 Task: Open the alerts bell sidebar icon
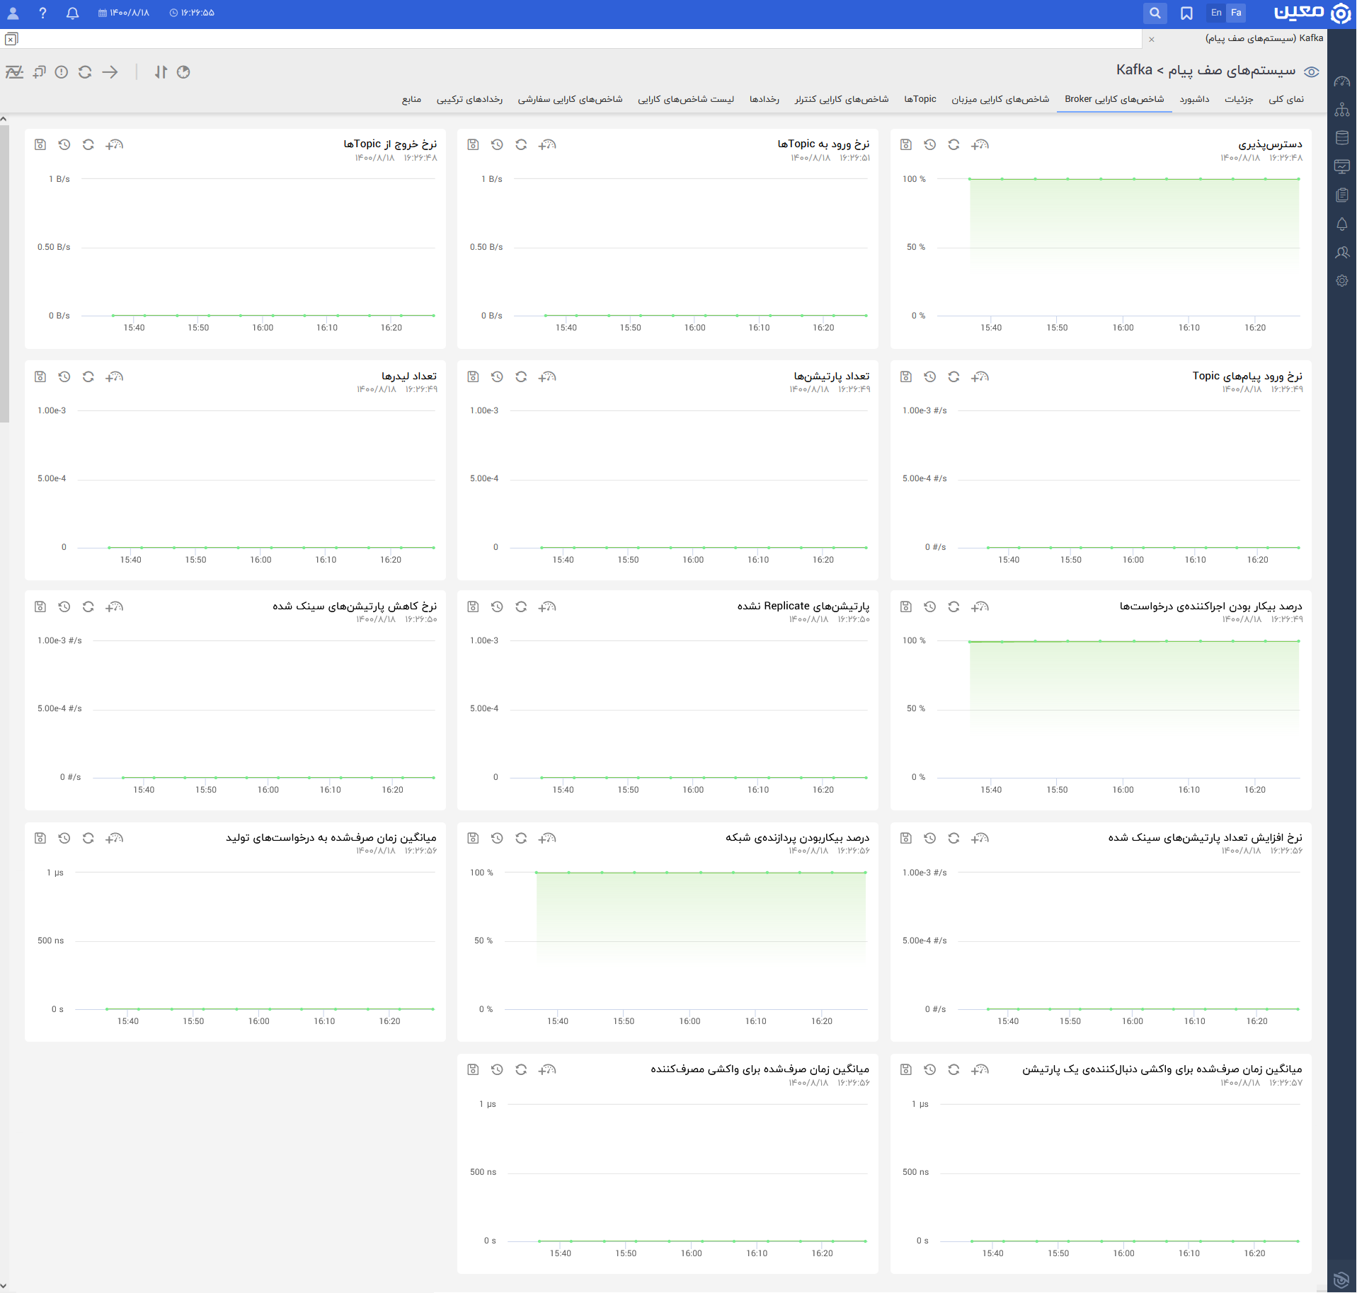click(1341, 224)
